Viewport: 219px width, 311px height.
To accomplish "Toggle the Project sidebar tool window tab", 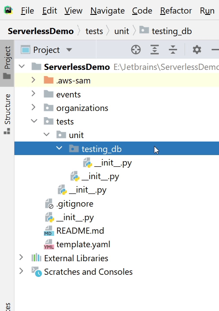I will click(7, 63).
